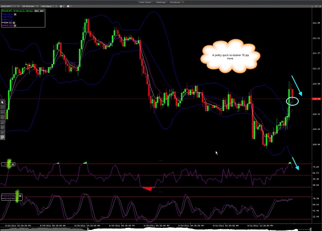Select the pencil freehand tool

click(x=3, y=123)
